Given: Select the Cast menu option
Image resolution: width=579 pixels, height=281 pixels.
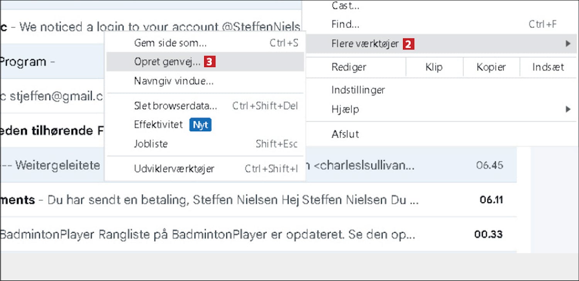Looking at the screenshot, I should pyautogui.click(x=345, y=6).
